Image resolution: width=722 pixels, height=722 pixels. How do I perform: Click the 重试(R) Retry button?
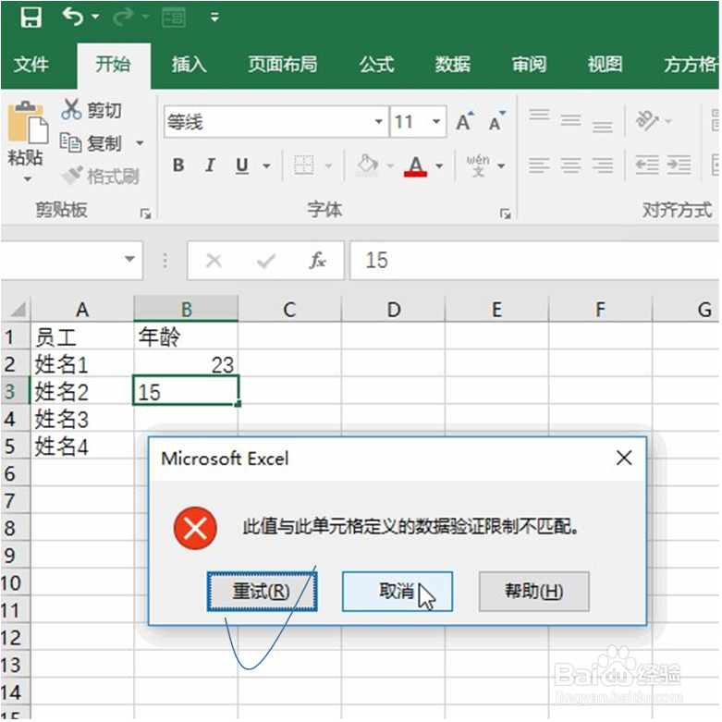262,592
